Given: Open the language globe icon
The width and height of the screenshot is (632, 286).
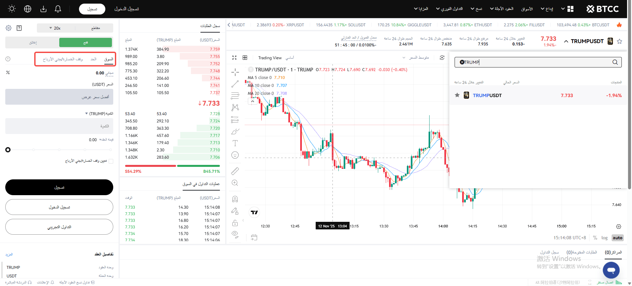Looking at the screenshot, I should [x=28, y=9].
